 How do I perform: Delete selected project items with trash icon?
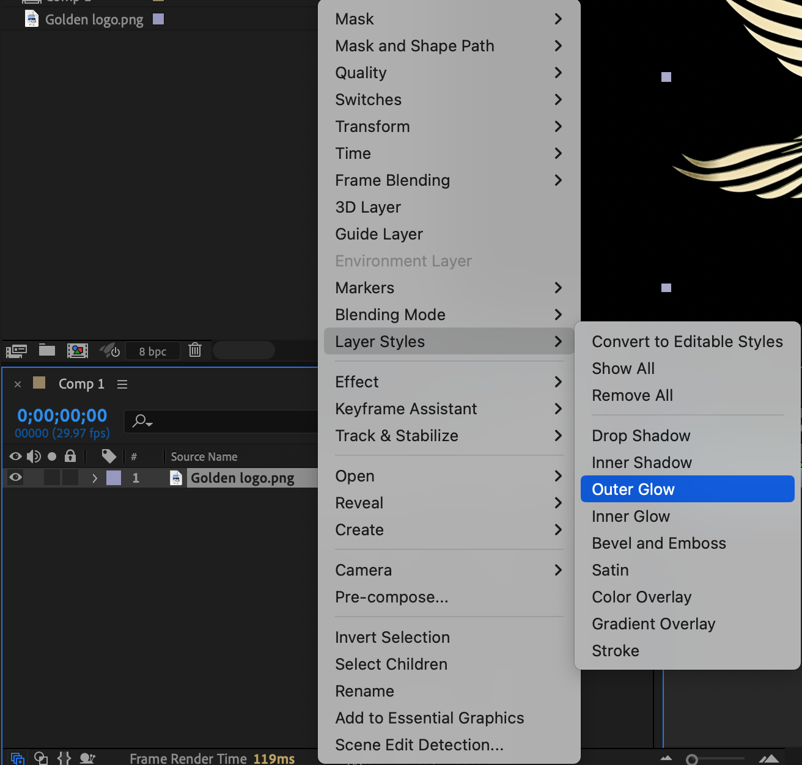pos(195,350)
